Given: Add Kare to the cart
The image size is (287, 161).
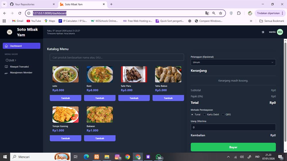Looking at the screenshot, I should [100, 98].
